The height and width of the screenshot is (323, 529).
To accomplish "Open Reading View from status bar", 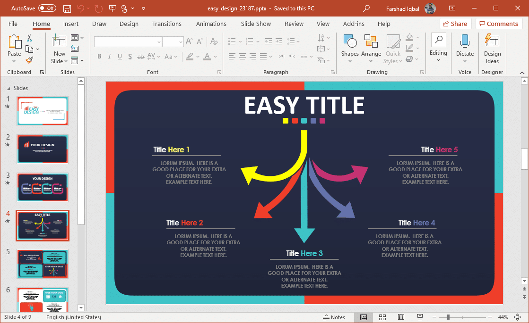I will [x=401, y=317].
